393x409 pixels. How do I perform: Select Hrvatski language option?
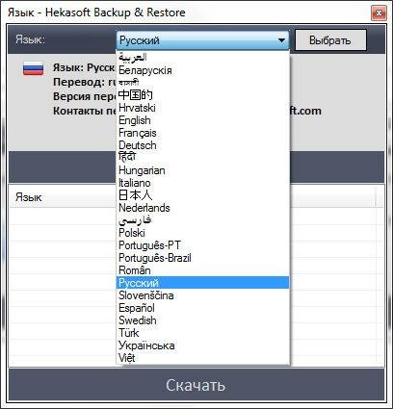(203, 108)
